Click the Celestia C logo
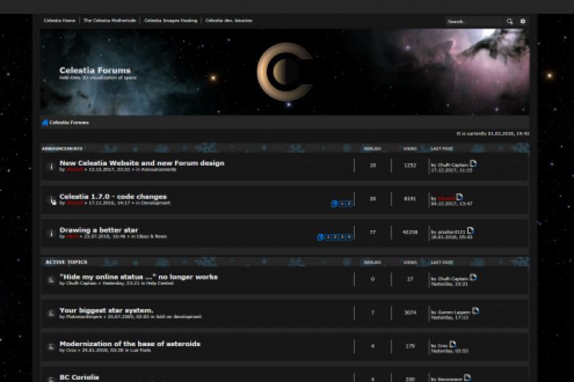The image size is (574, 382). [x=285, y=72]
